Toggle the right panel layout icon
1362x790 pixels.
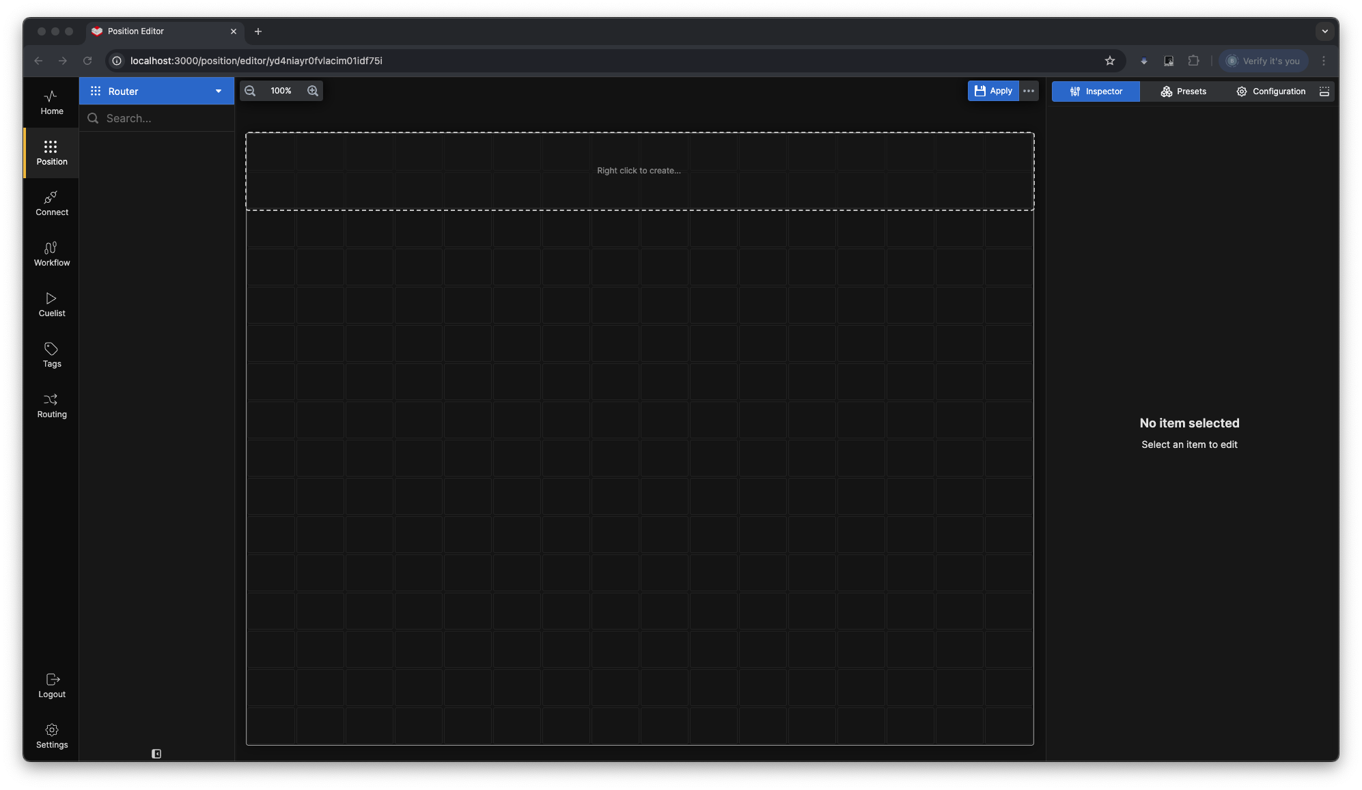1324,91
